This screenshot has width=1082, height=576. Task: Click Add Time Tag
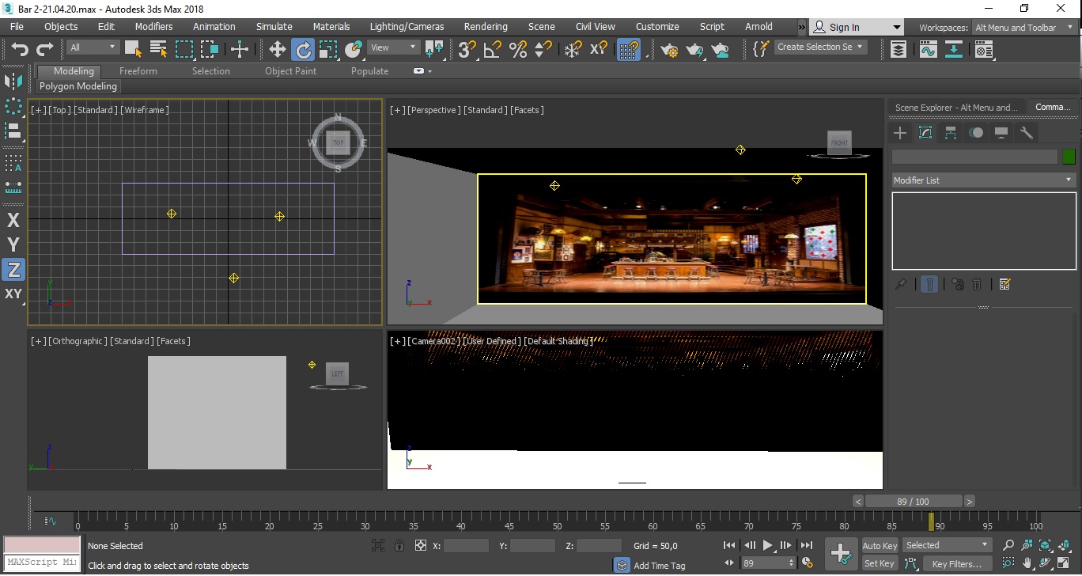[x=660, y=566]
